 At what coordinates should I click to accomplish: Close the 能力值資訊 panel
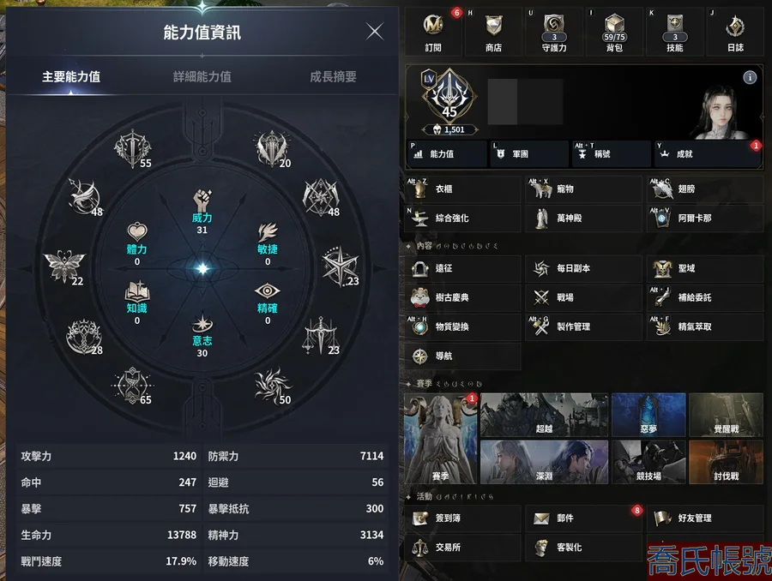point(375,32)
